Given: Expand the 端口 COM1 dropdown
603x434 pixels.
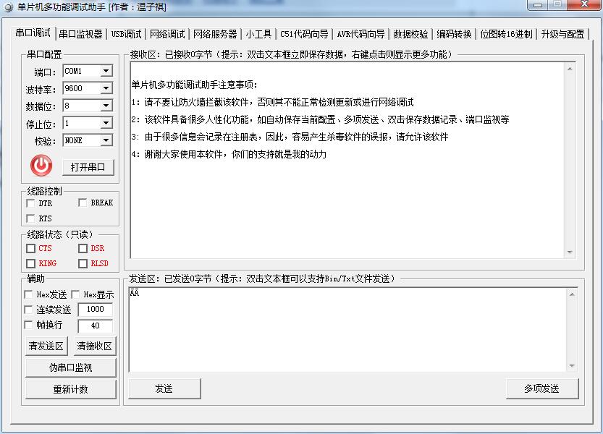Looking at the screenshot, I should coord(106,71).
